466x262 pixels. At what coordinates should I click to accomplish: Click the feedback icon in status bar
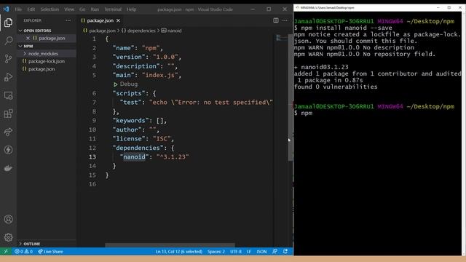275,251
